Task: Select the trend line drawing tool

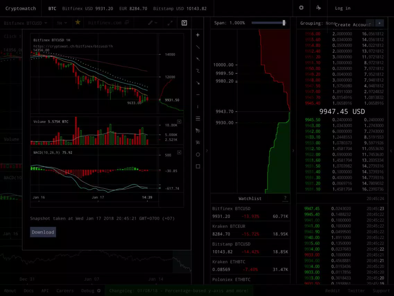Action: 198,47
